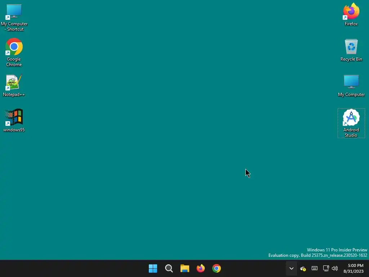Viewport: 369px width, 277px height.
Task: Launch Chrome from the taskbar
Action: [217, 268]
